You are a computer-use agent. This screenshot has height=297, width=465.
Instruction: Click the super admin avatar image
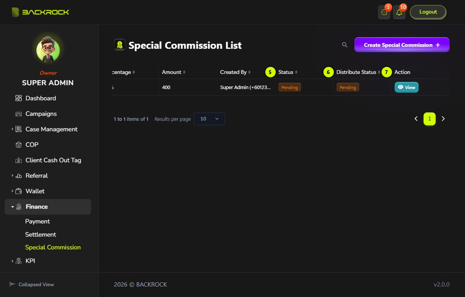48,50
